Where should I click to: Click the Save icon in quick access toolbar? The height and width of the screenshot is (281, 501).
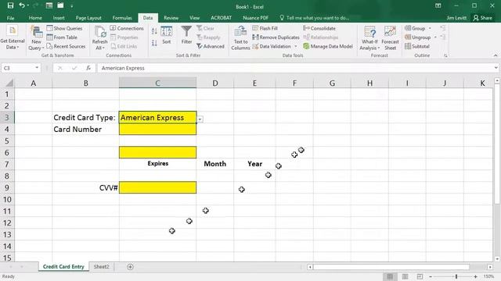(x=10, y=5)
